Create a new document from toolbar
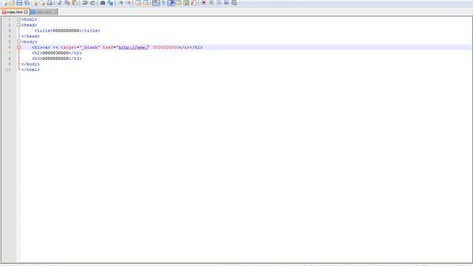473x266 pixels. 4,3
